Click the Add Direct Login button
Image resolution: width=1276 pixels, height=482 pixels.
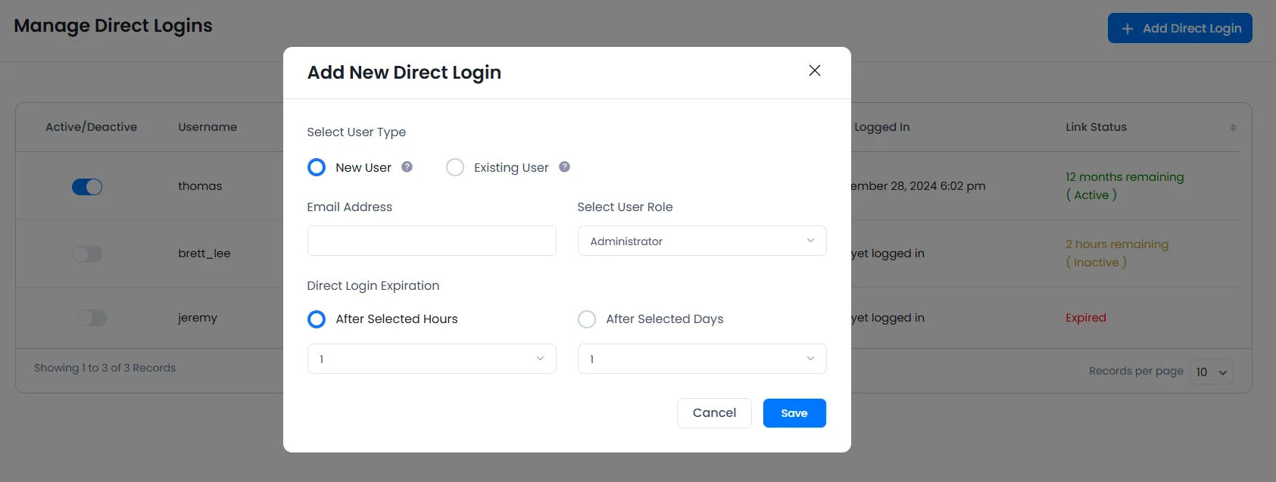click(x=1179, y=27)
